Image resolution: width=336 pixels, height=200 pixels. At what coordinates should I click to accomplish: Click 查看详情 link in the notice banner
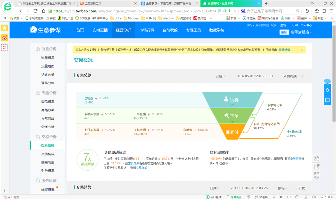(x=284, y=50)
